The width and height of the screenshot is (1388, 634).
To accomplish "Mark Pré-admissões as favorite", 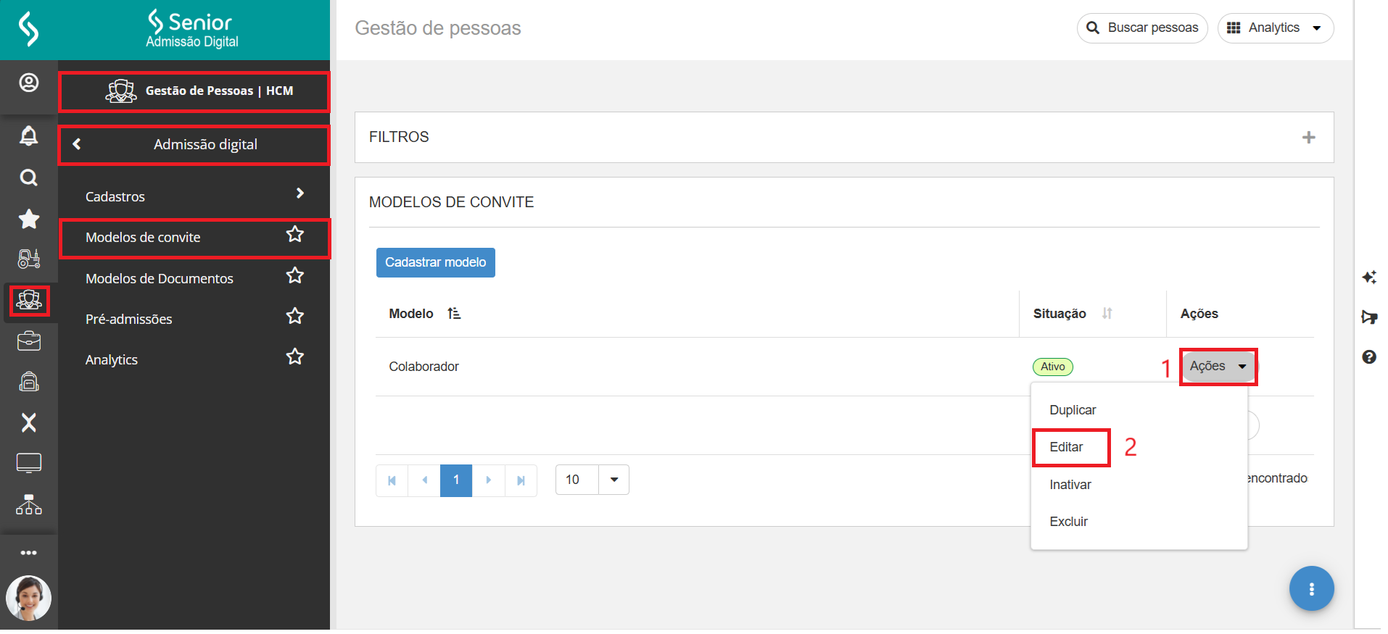I will (x=294, y=316).
